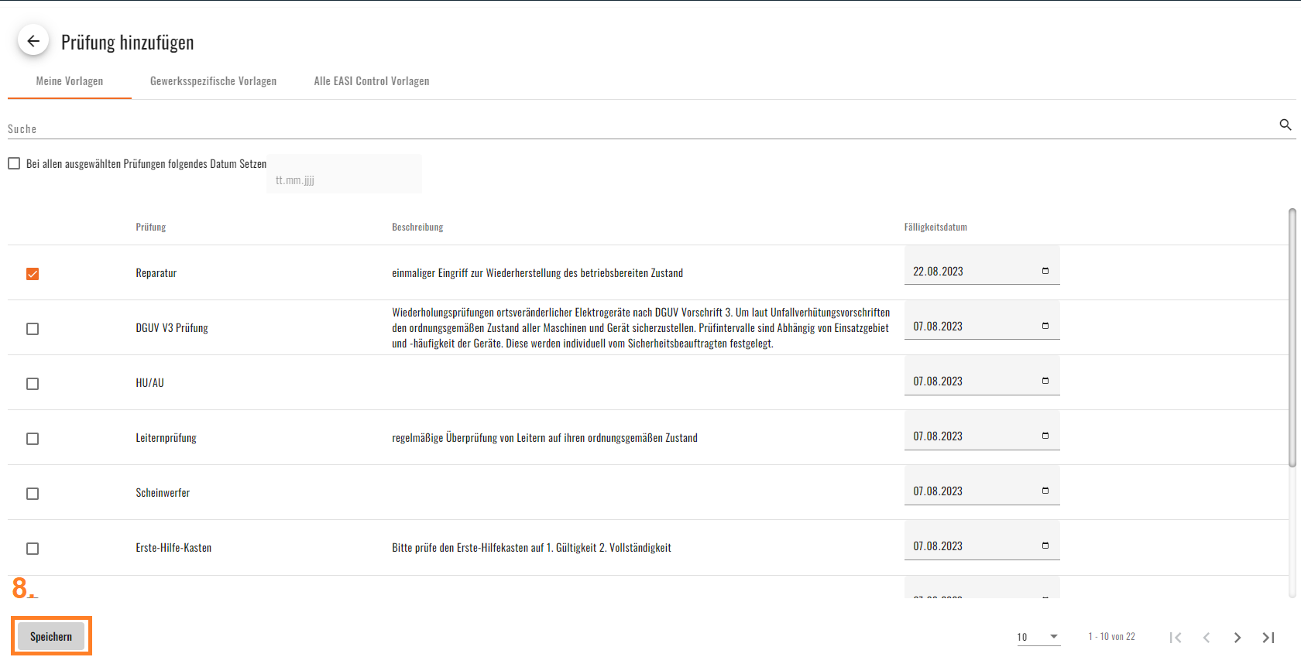
Task: Click the Prüfung hinzufügen page title
Action: click(x=128, y=43)
